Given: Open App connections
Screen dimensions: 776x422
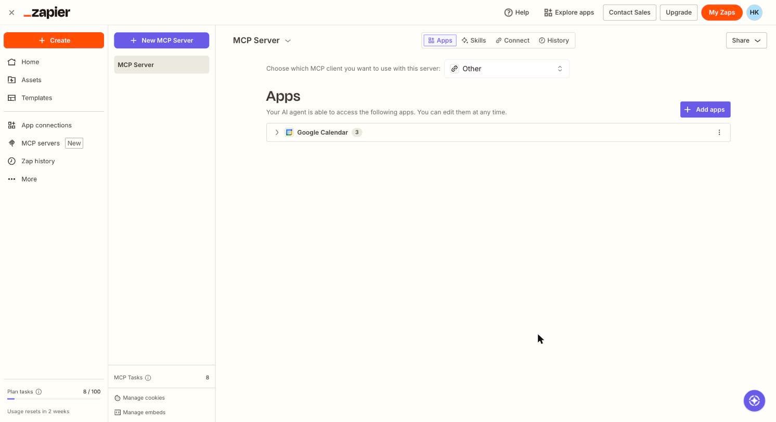Looking at the screenshot, I should [x=46, y=125].
